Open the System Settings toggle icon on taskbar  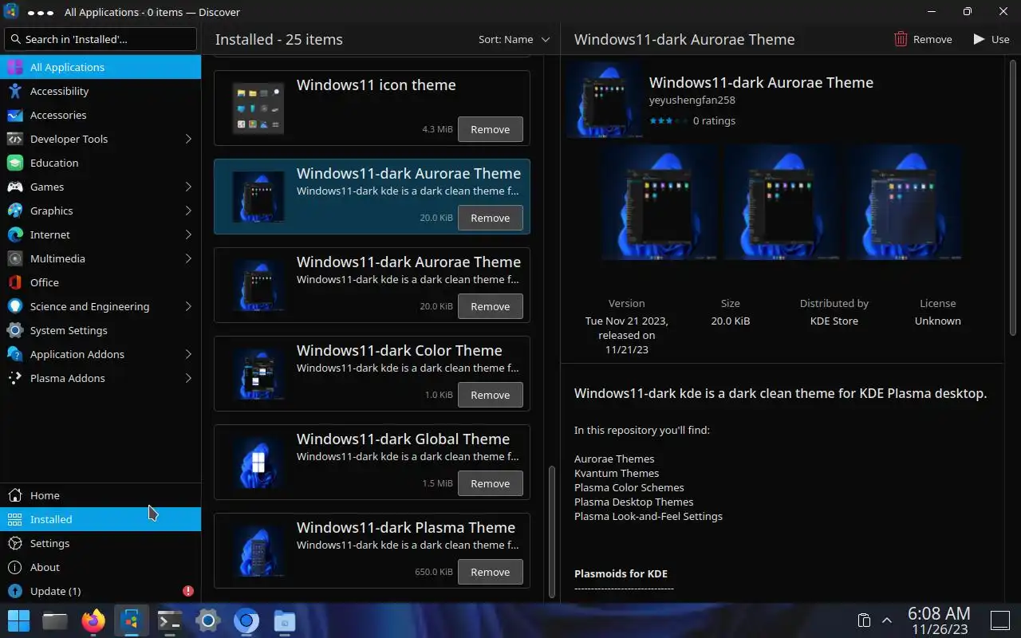208,620
